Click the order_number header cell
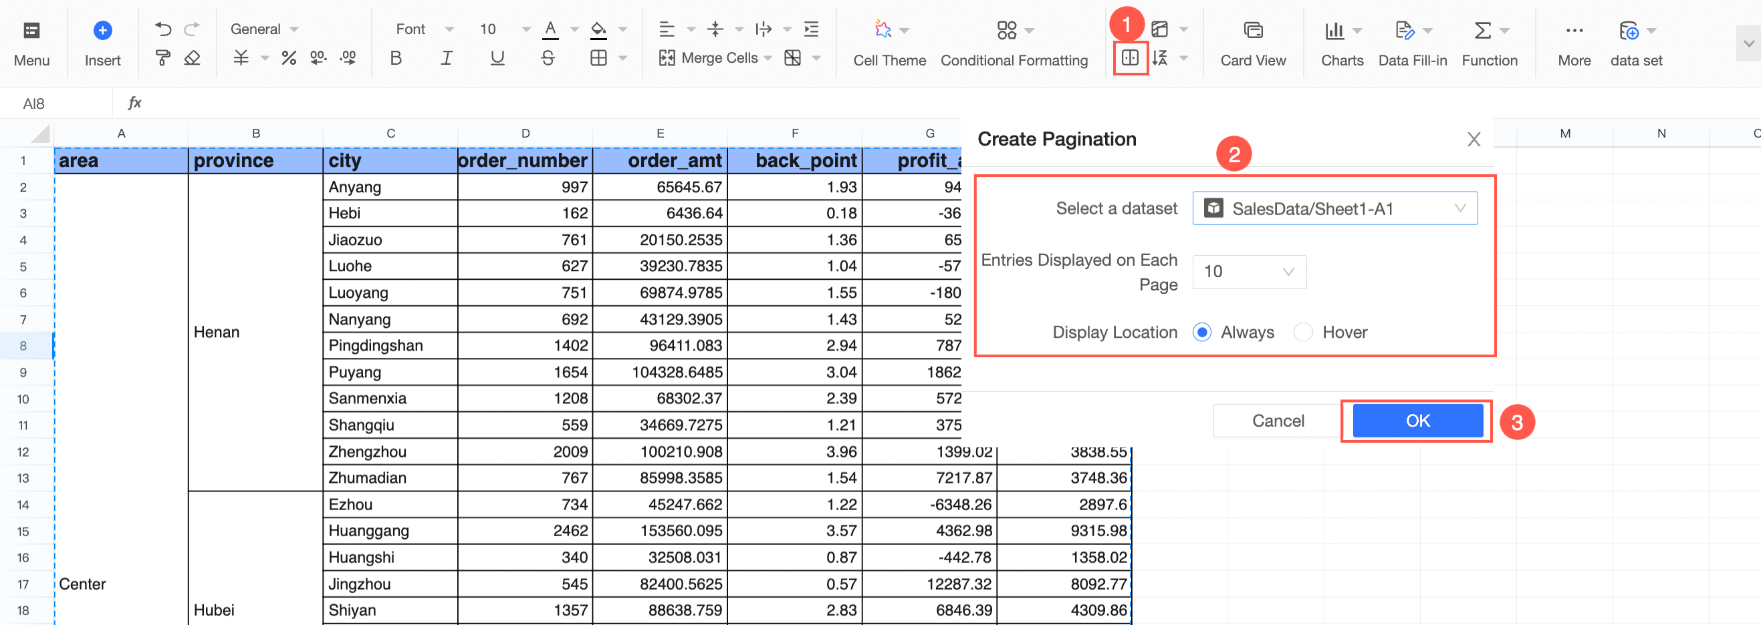Image resolution: width=1761 pixels, height=625 pixels. point(525,160)
